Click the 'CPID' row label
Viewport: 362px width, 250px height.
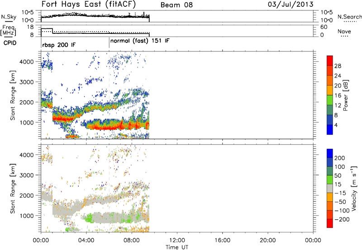click(x=10, y=43)
